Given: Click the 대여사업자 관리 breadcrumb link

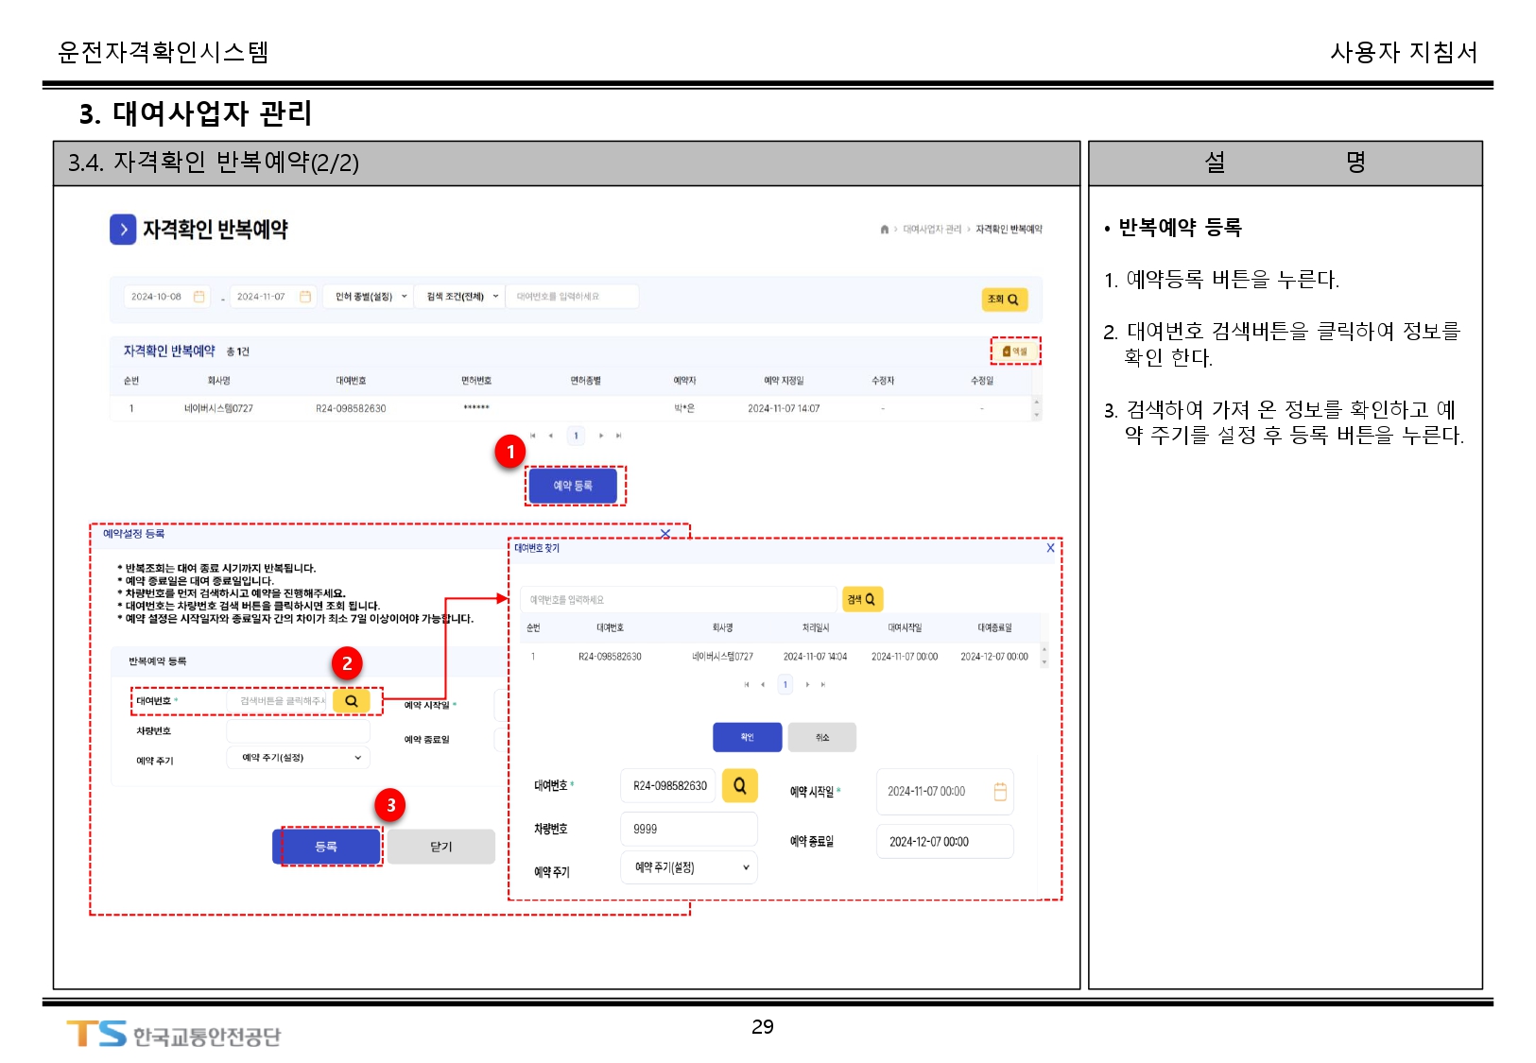Looking at the screenshot, I should point(931,230).
